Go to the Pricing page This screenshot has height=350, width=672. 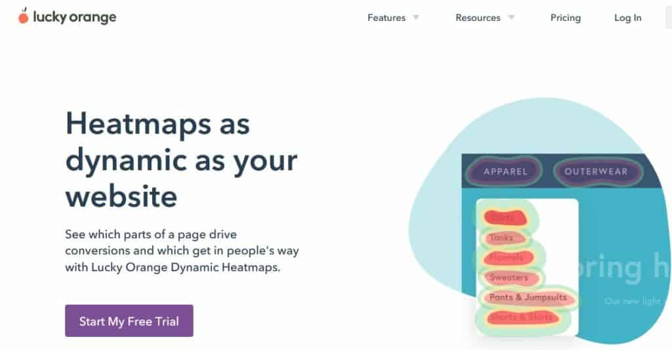[565, 18]
